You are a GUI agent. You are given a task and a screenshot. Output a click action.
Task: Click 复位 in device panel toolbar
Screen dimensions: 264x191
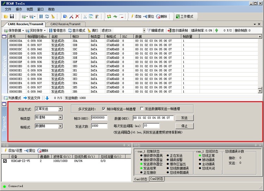point(30,150)
